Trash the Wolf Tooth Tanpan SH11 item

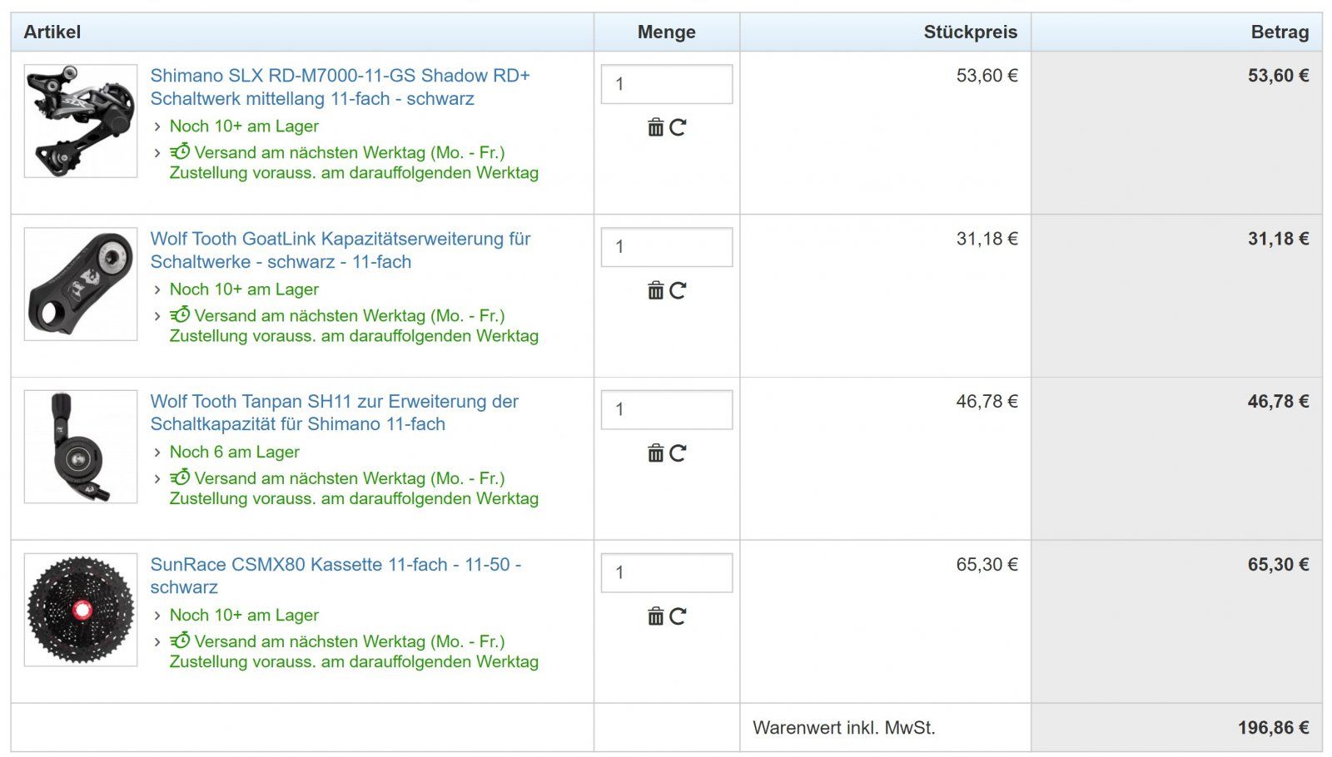tap(656, 453)
